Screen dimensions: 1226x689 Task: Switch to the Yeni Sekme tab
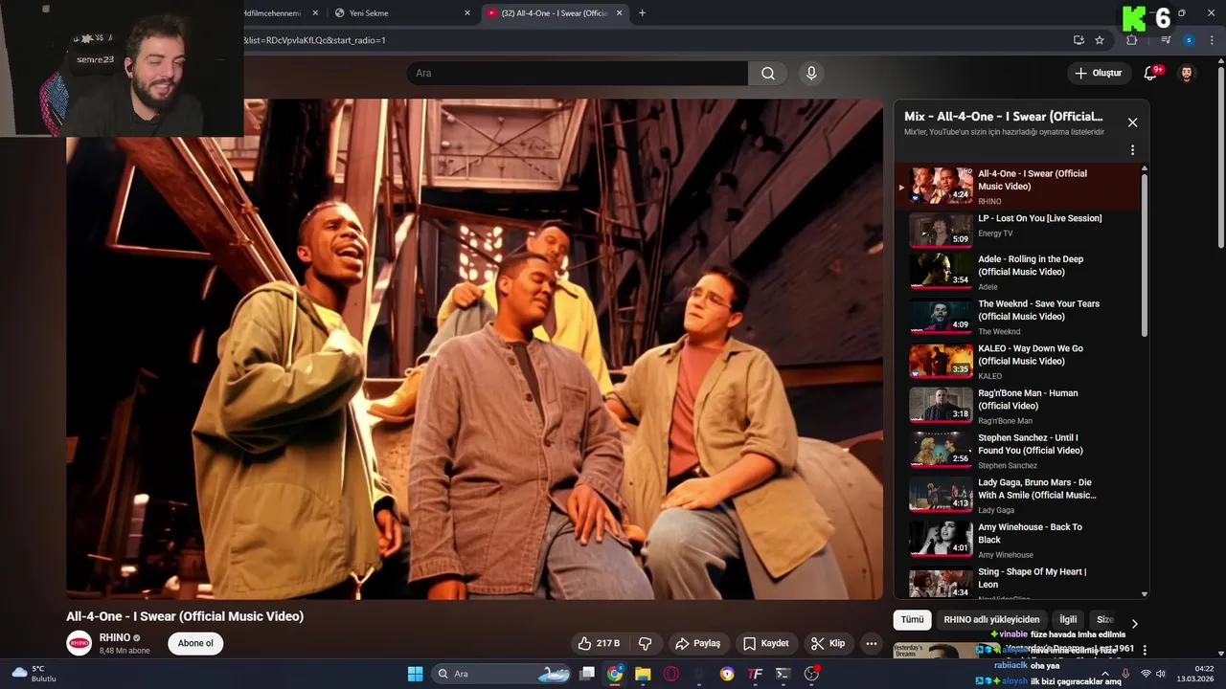point(401,13)
